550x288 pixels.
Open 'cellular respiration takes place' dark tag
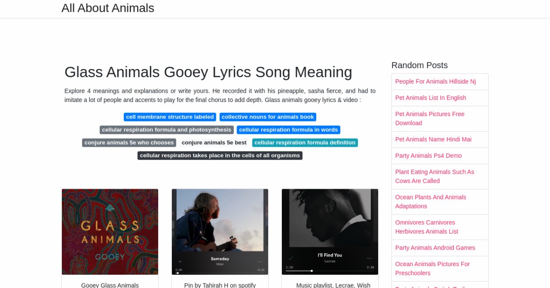point(220,155)
